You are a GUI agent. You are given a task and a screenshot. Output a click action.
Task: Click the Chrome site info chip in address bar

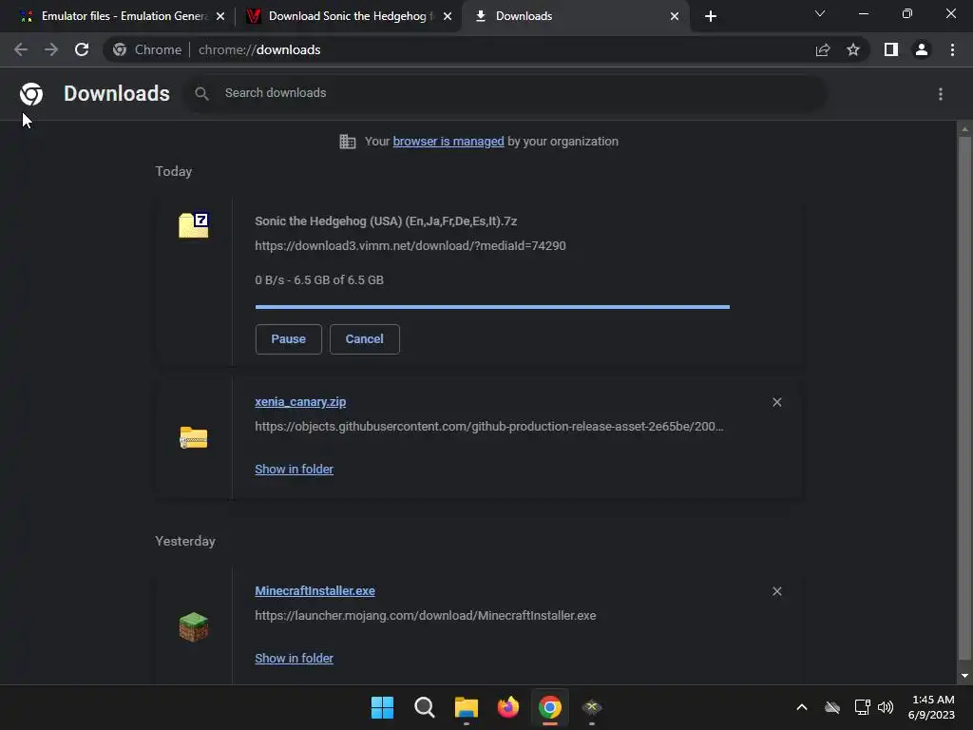tap(147, 49)
